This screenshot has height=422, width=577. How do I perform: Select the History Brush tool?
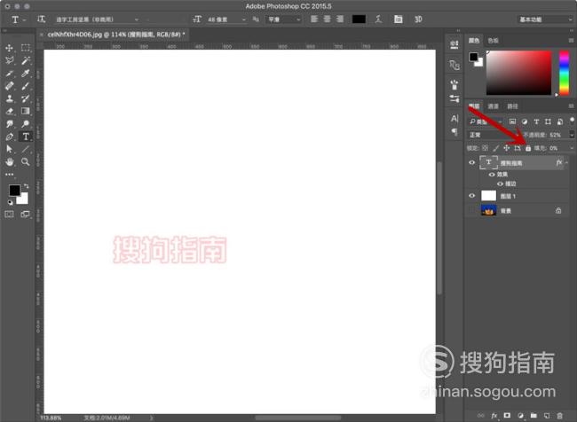(x=26, y=98)
